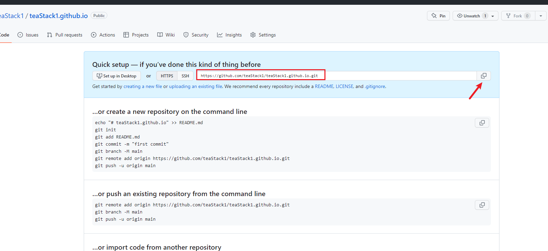Viewport: 548px width, 251px height.
Task: Click the pin icon in Pin button
Action: click(x=434, y=16)
